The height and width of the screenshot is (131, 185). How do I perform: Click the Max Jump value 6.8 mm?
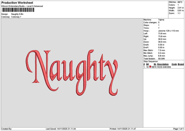[x=162, y=56]
